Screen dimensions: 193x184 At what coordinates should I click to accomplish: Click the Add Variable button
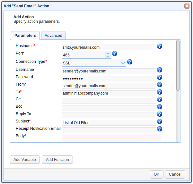pos(25,160)
